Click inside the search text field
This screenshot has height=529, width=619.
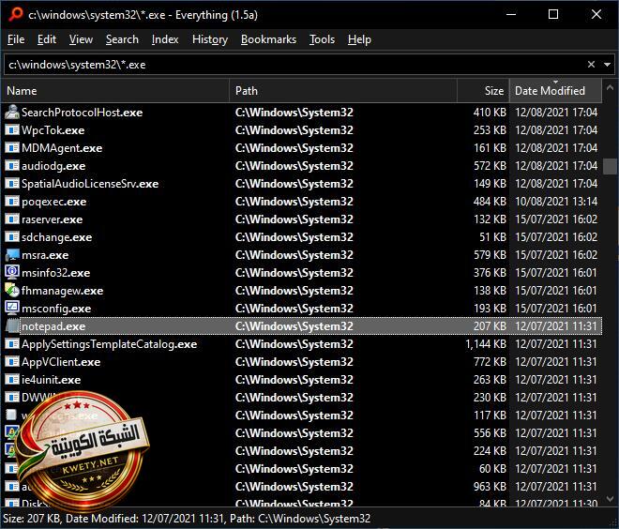click(x=281, y=65)
